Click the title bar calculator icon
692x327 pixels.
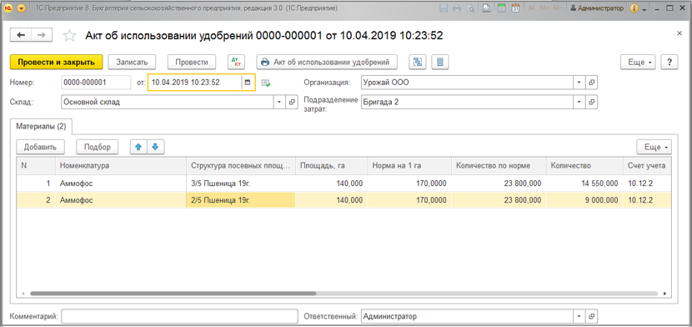(x=501, y=8)
